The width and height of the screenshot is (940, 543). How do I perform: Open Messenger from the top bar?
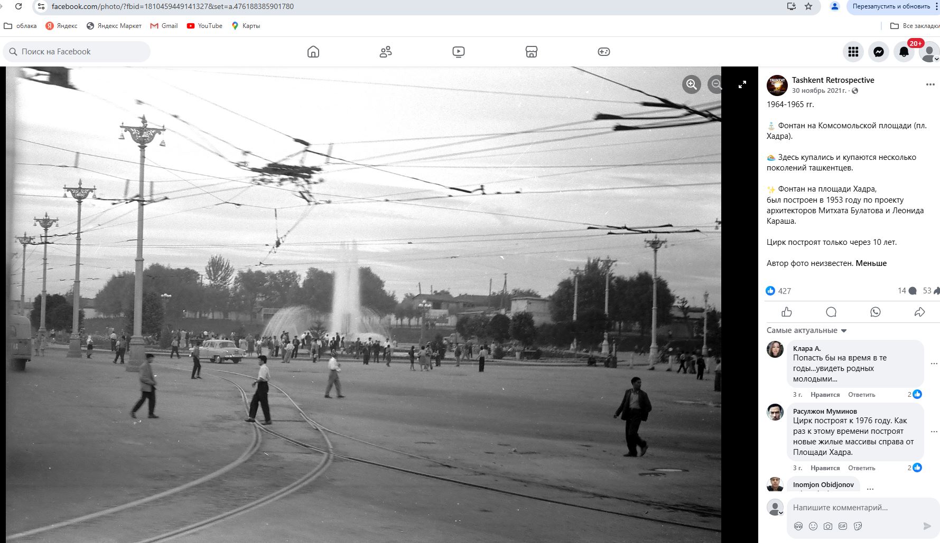[x=878, y=52]
